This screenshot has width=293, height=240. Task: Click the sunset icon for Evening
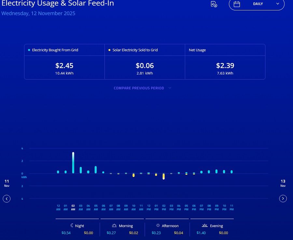click(x=205, y=225)
